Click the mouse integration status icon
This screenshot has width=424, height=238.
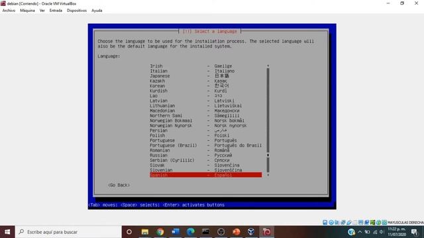pyautogui.click(x=378, y=222)
